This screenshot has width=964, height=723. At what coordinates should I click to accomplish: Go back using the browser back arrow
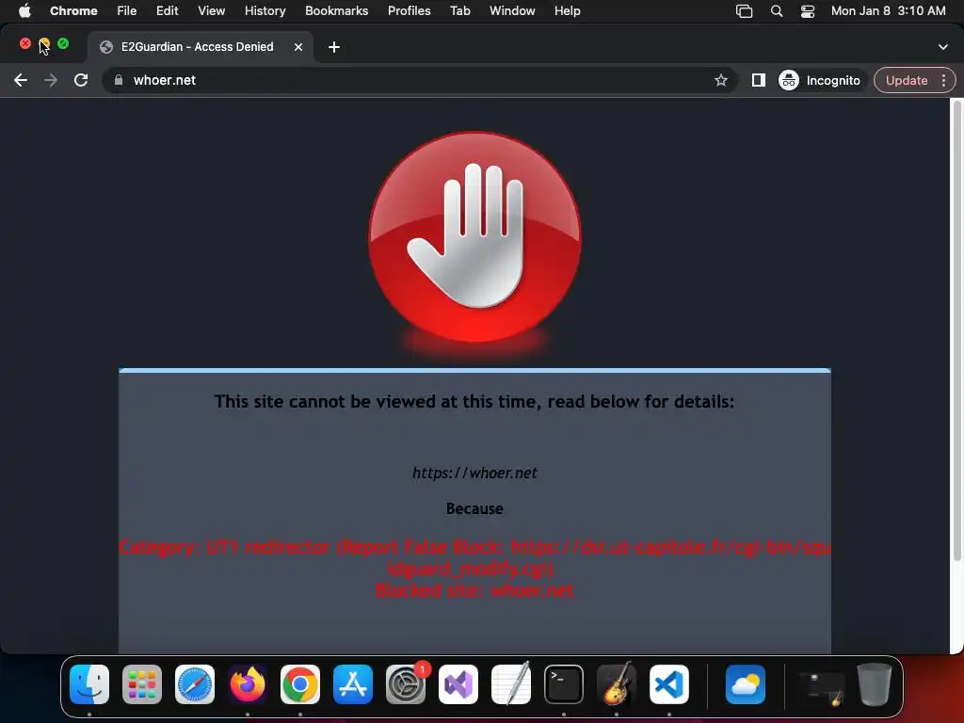click(21, 80)
